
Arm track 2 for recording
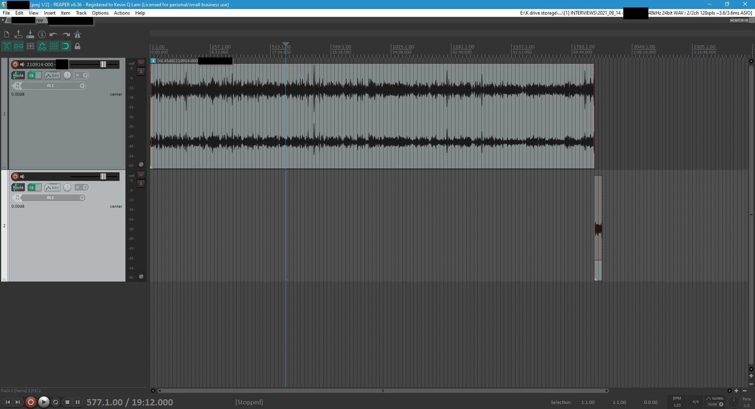15,177
